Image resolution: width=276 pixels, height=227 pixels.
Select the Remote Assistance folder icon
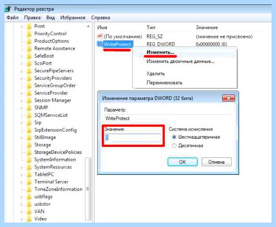pos(29,49)
